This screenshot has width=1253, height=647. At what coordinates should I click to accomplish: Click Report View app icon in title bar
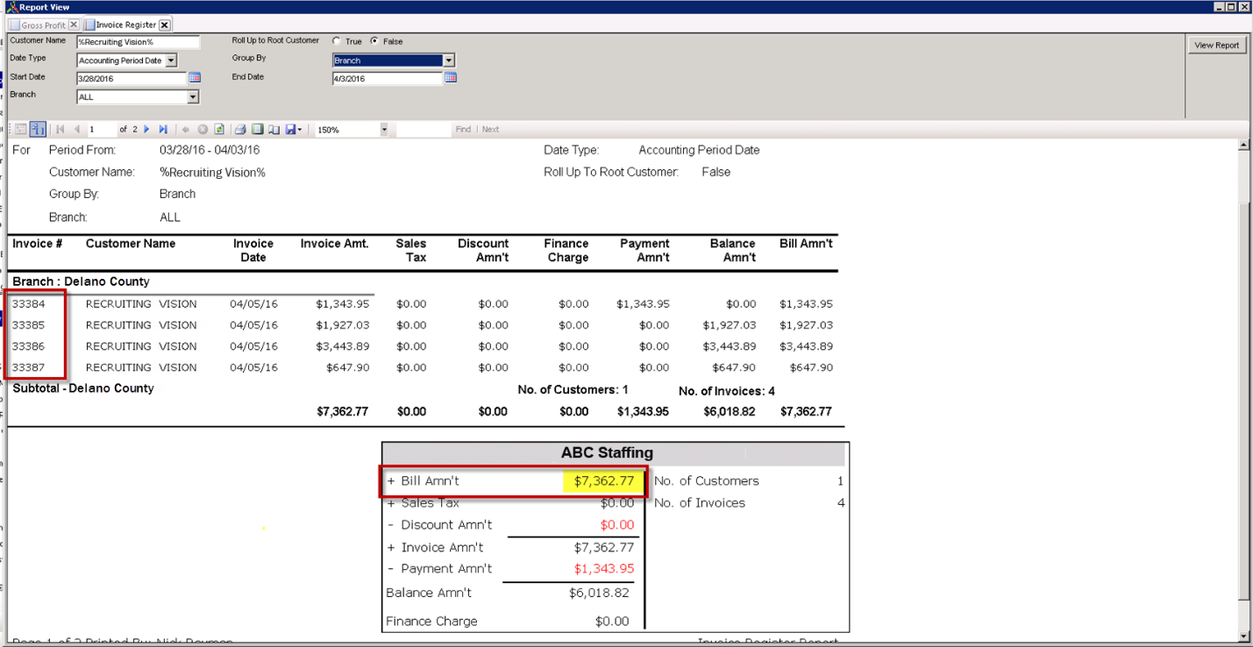11,7
